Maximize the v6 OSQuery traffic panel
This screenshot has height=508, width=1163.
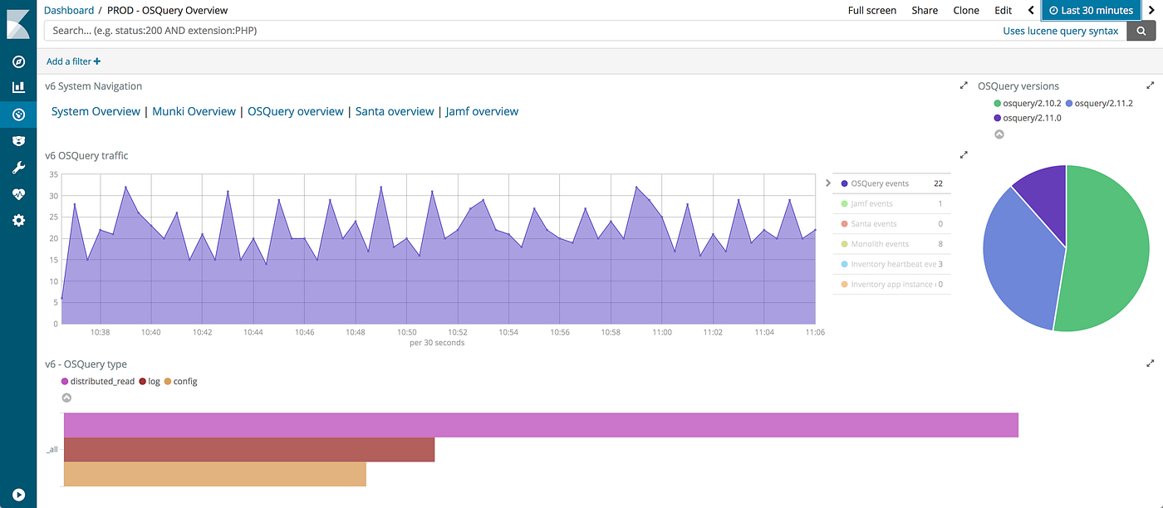pyautogui.click(x=964, y=155)
